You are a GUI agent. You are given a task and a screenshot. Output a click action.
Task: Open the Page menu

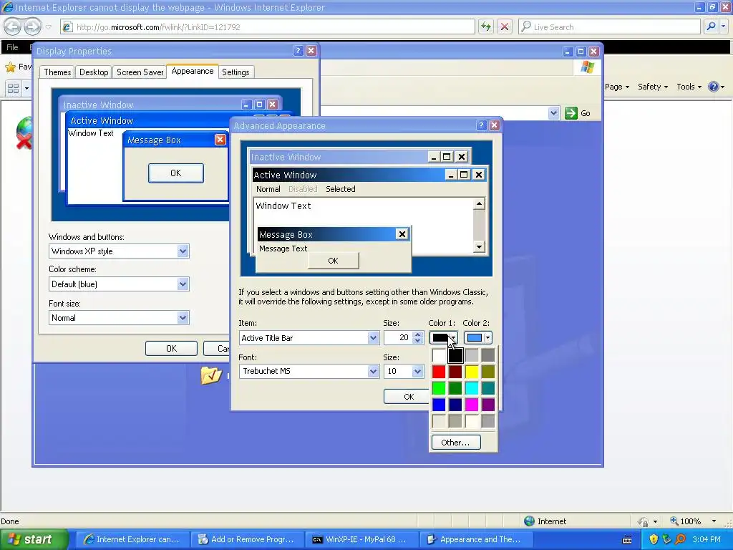(616, 87)
